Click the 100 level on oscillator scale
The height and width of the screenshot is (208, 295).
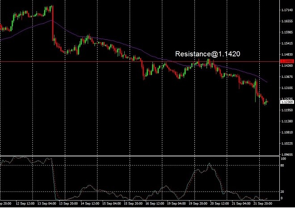[x=283, y=159]
